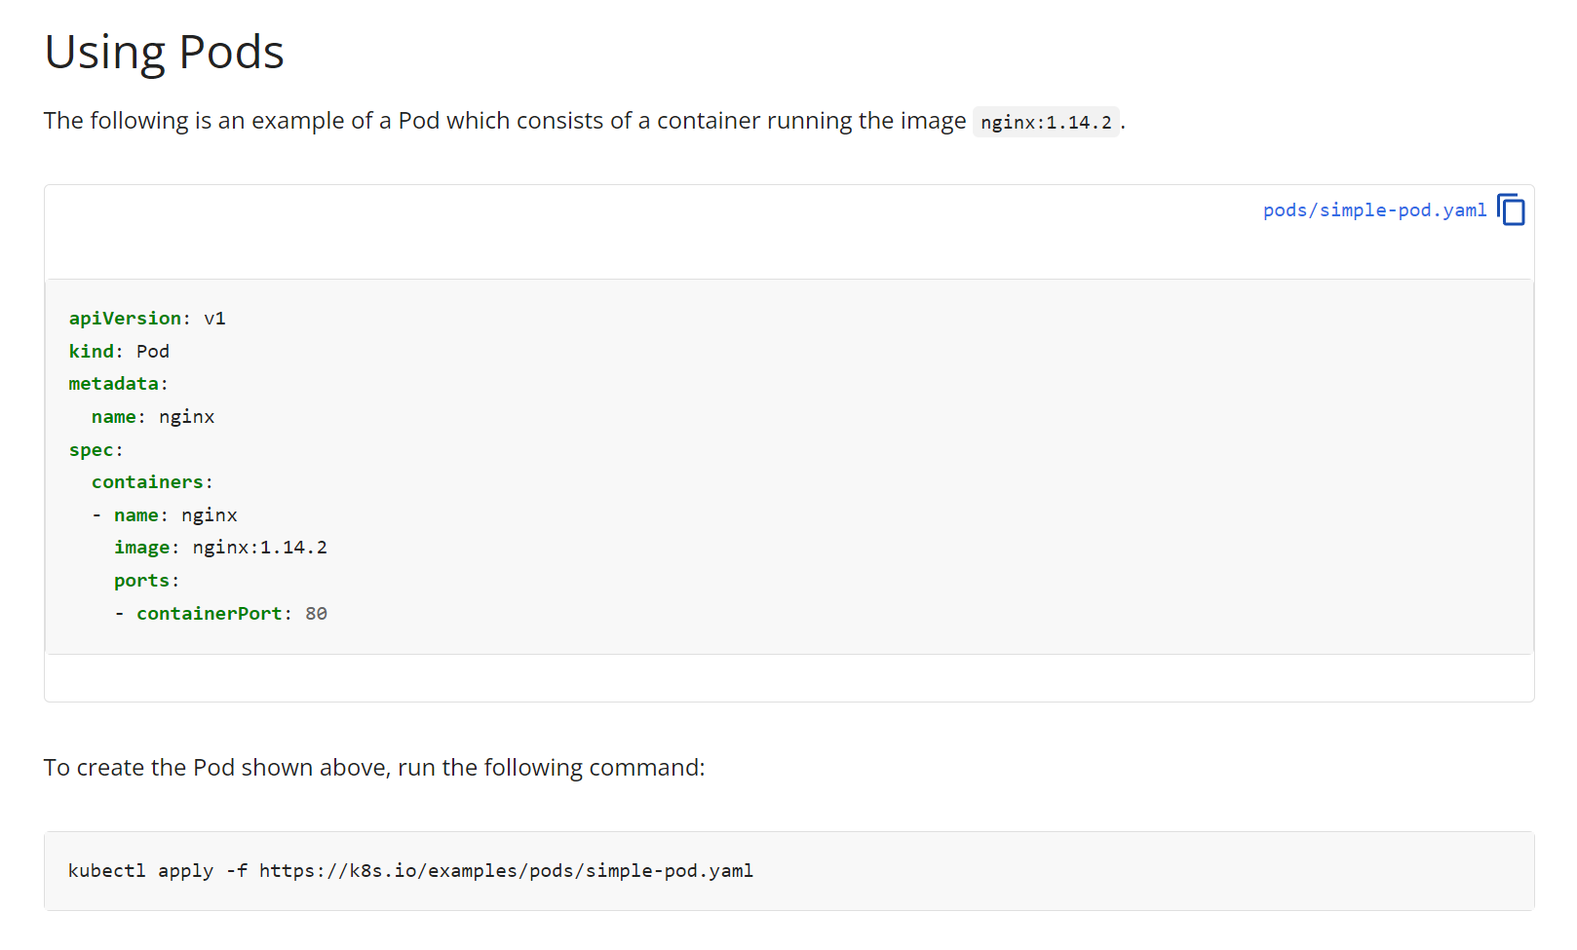Image resolution: width=1577 pixels, height=950 pixels.
Task: Click the metadata name: nginx line
Action: coord(153,417)
